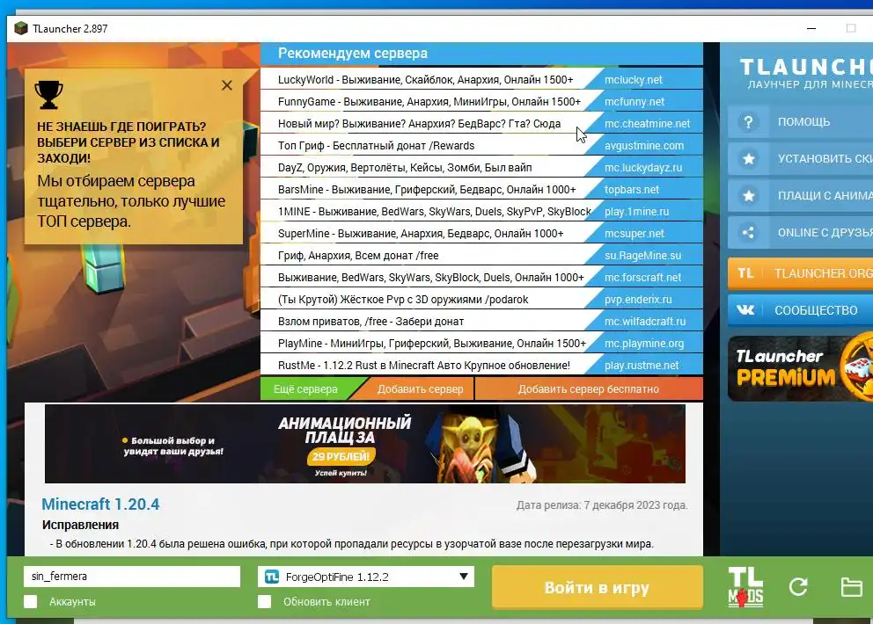Click the green Ещё сервера button
The image size is (873, 624).
[x=305, y=389]
